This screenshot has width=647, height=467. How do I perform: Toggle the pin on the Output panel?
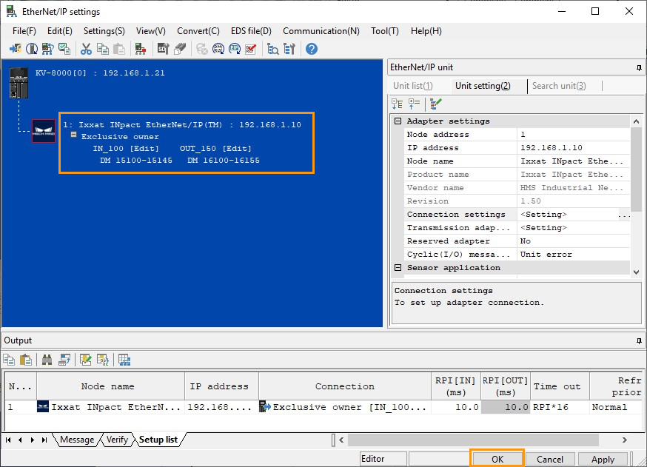pyautogui.click(x=640, y=340)
